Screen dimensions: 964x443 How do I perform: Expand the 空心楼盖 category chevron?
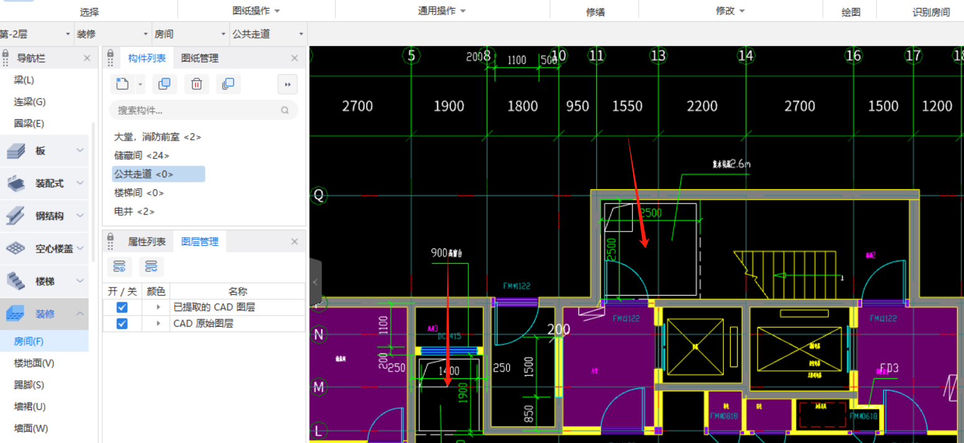80,248
